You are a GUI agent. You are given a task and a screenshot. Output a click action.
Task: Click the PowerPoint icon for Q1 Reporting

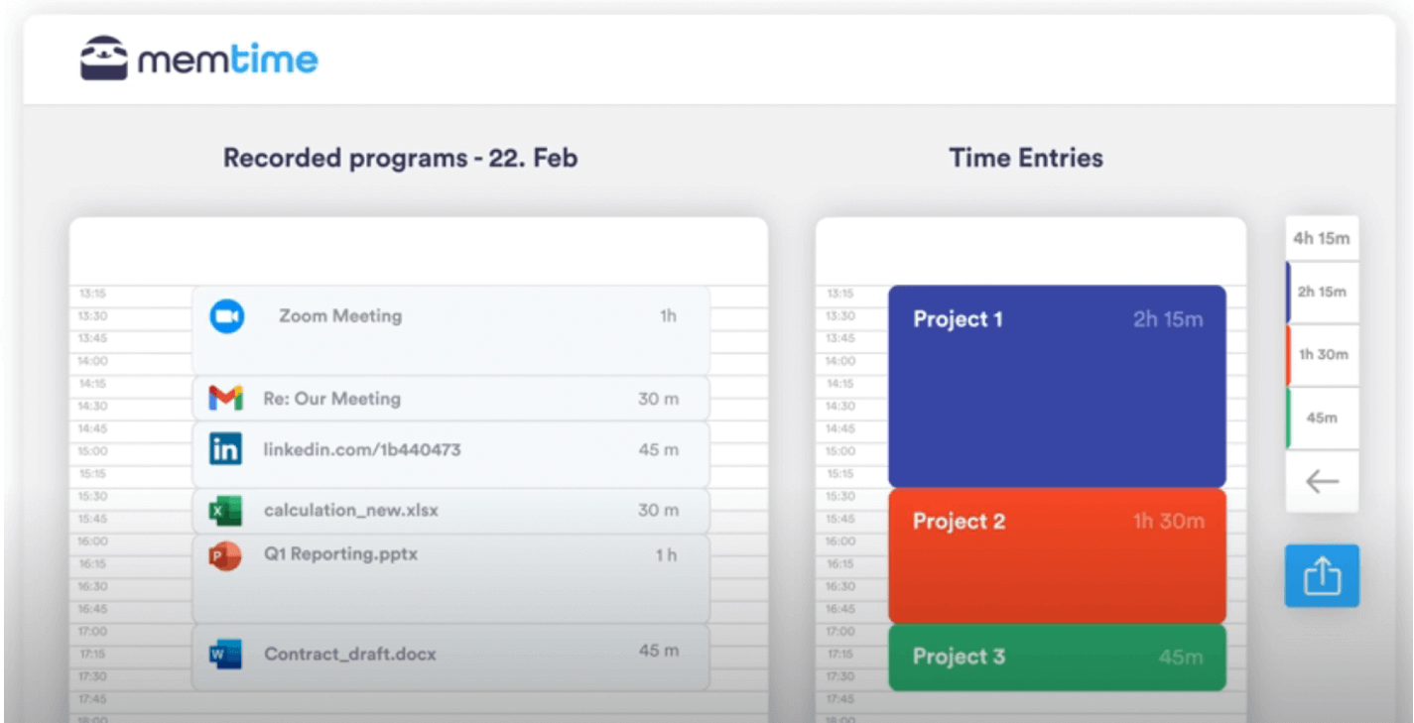[x=226, y=555]
